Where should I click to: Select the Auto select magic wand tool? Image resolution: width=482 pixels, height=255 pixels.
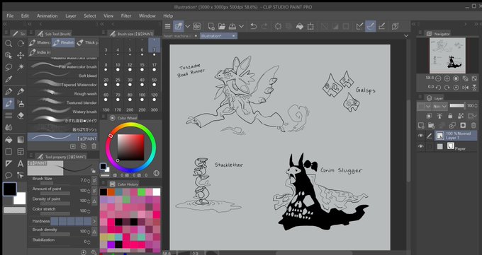pyautogui.click(x=21, y=67)
